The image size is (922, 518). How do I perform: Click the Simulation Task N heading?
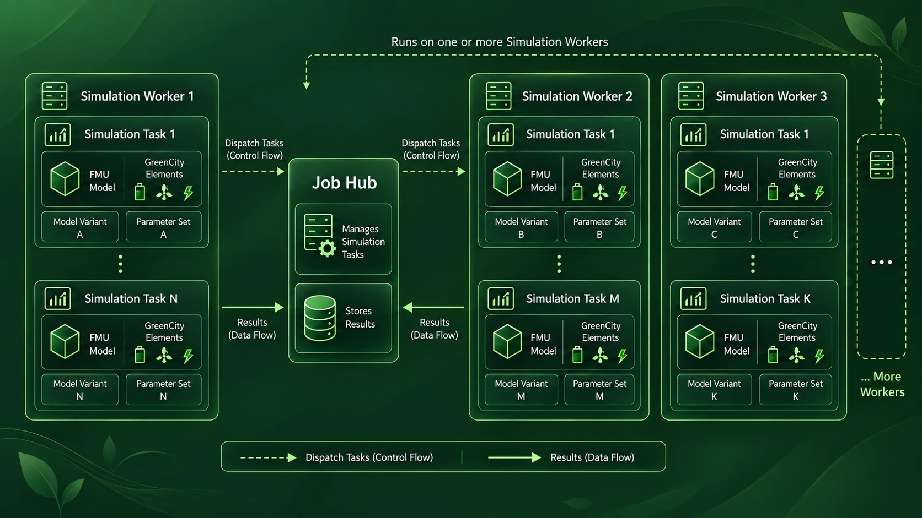pyautogui.click(x=131, y=298)
